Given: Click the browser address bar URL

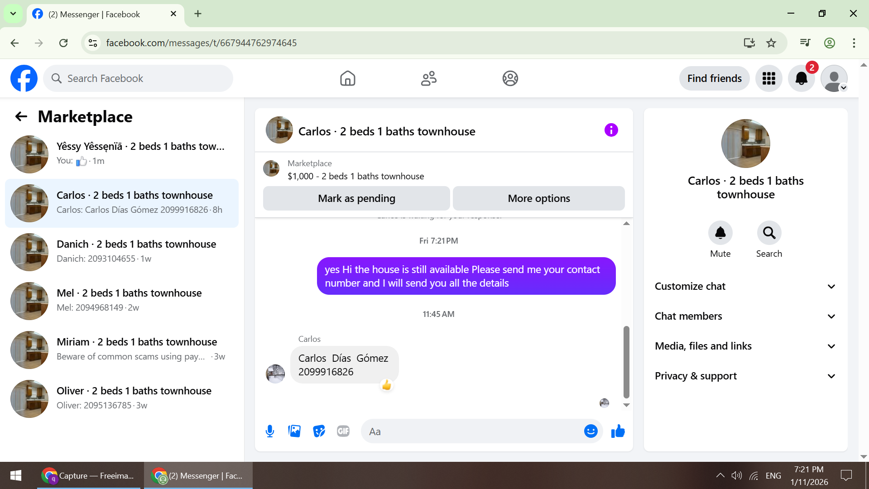Looking at the screenshot, I should tap(202, 43).
